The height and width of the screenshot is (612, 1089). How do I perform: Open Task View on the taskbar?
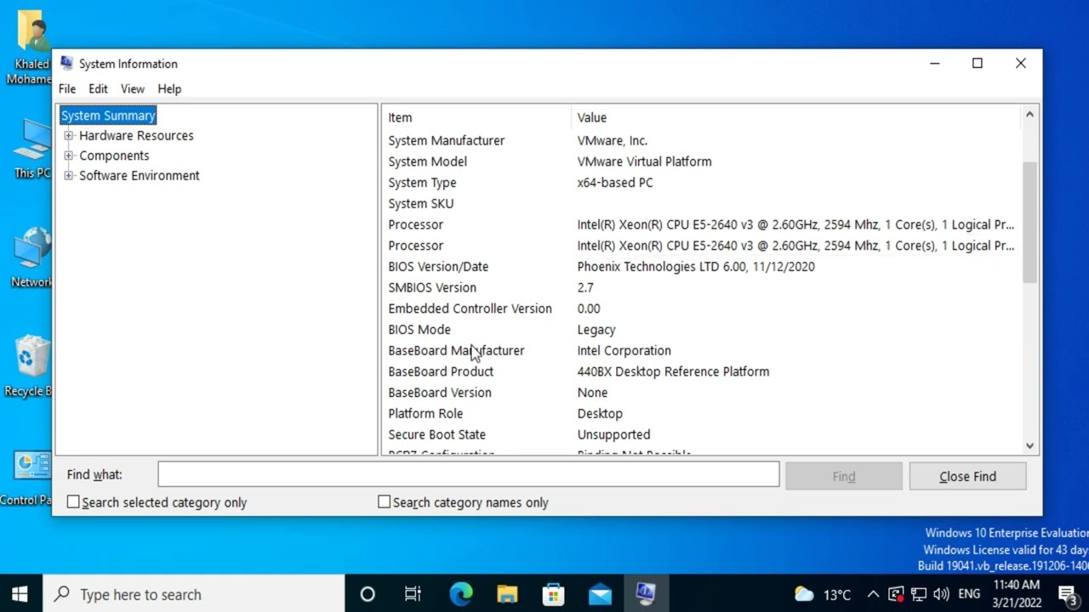tap(413, 594)
